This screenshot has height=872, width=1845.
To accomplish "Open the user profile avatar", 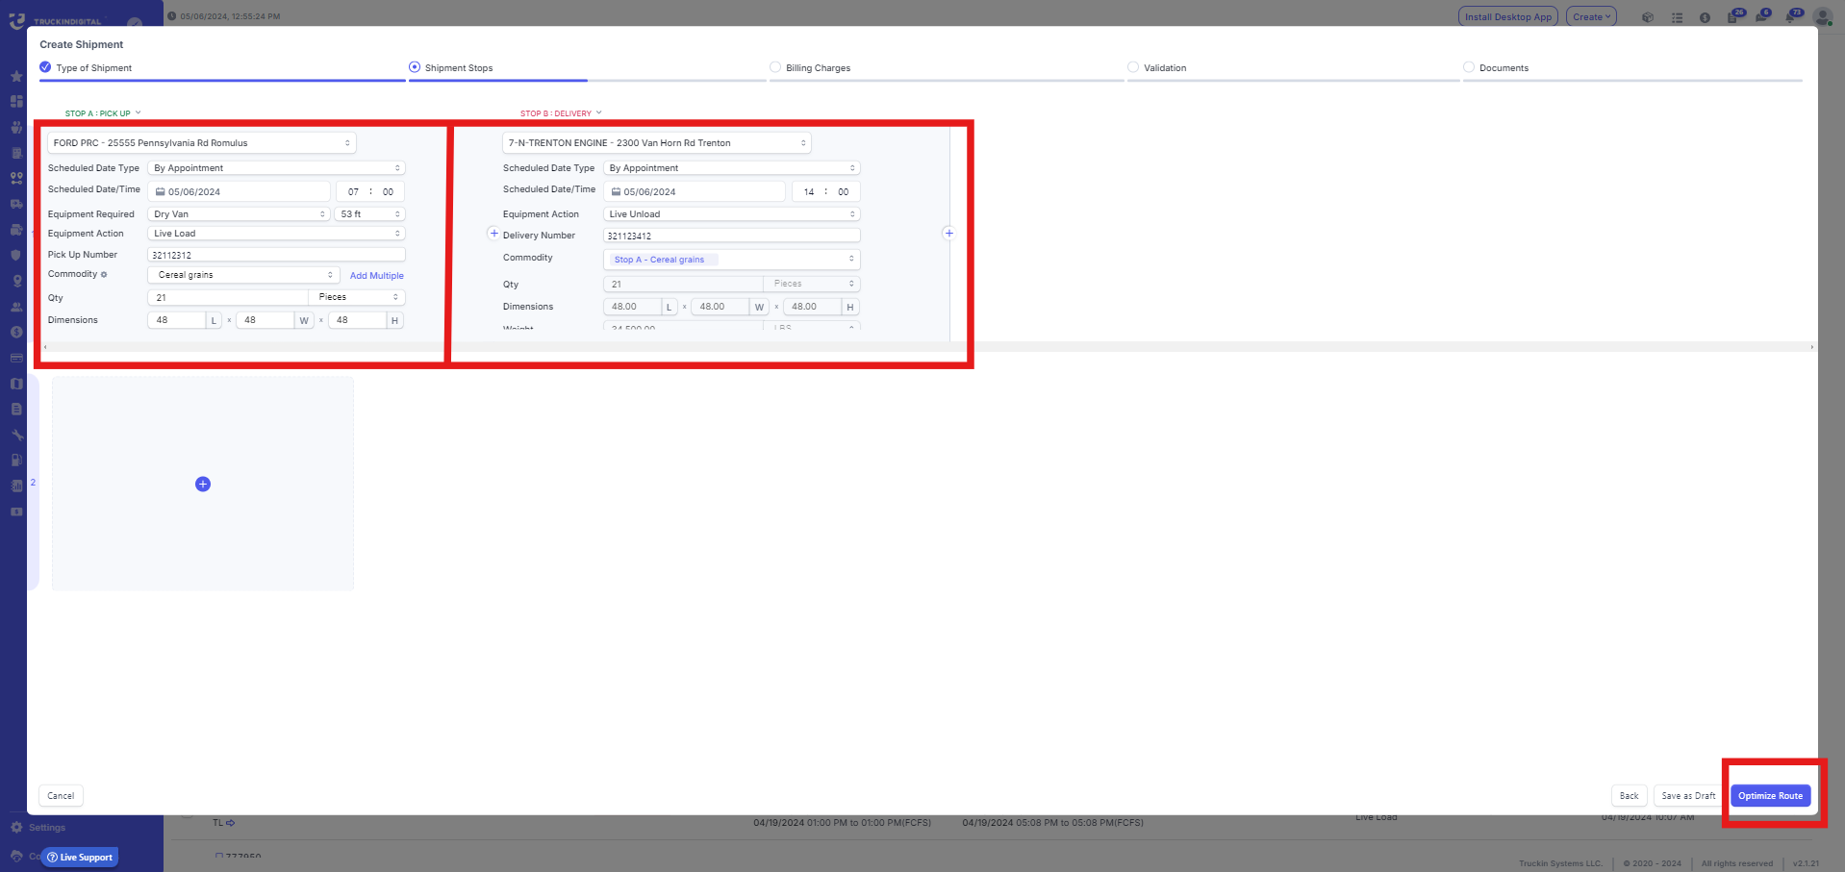I will click(1822, 17).
